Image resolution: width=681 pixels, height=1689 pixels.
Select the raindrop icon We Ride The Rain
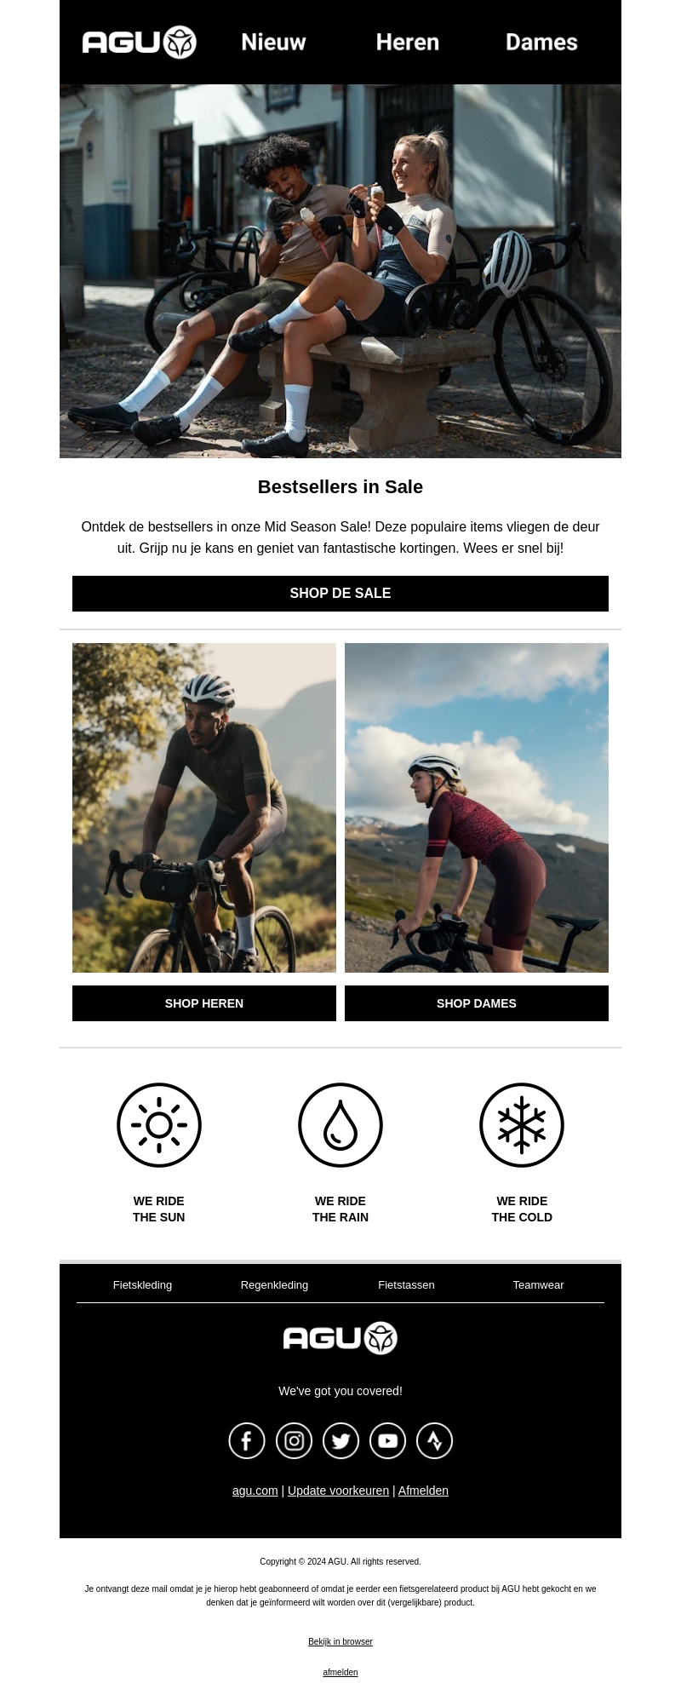(x=340, y=1125)
